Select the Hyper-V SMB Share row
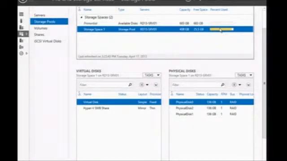 tap(119, 108)
